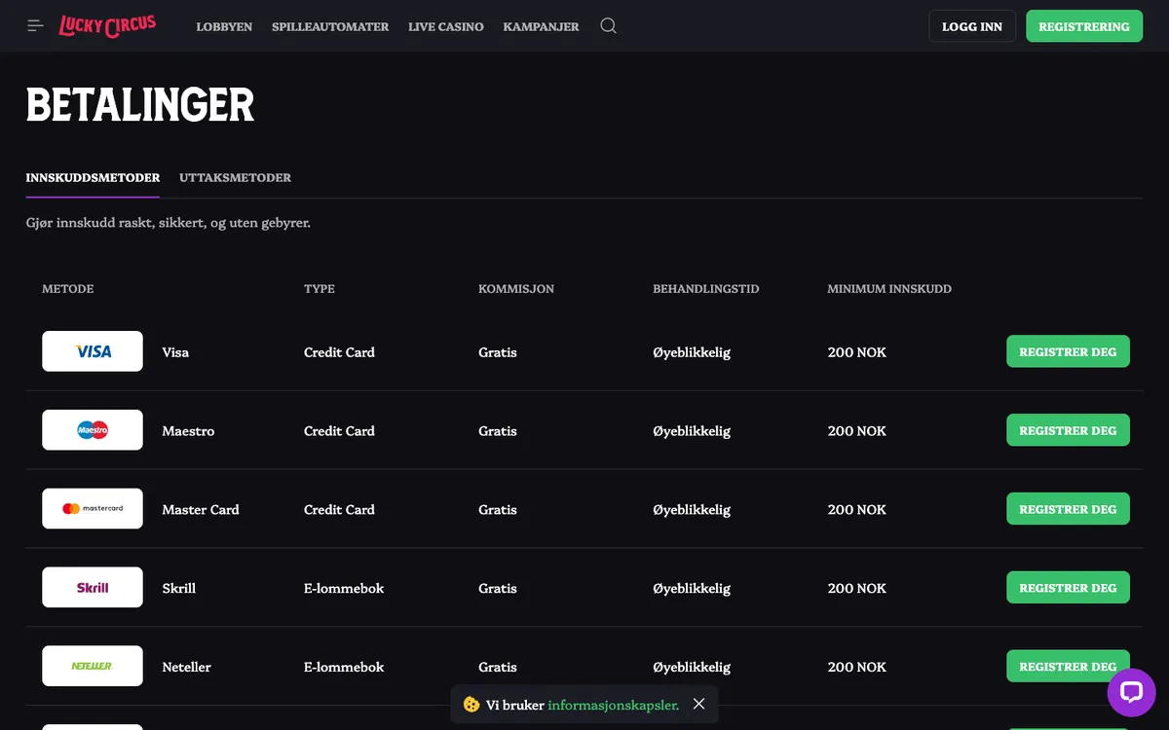Click 200 NOK in the Neteller row
Screen dimensions: 1169x730
click(x=857, y=668)
